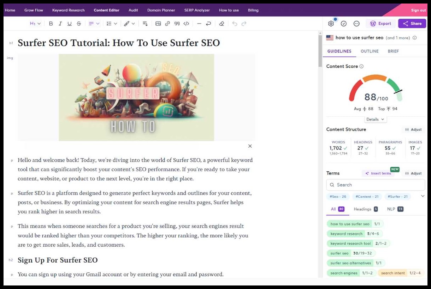
Task: Go to the Home menu item
Action: (10, 10)
